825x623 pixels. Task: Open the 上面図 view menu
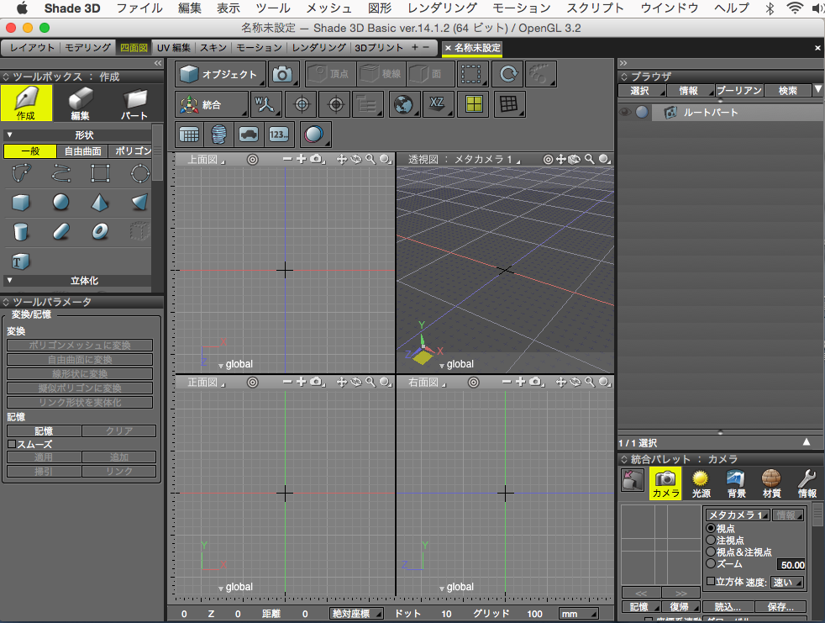(206, 160)
